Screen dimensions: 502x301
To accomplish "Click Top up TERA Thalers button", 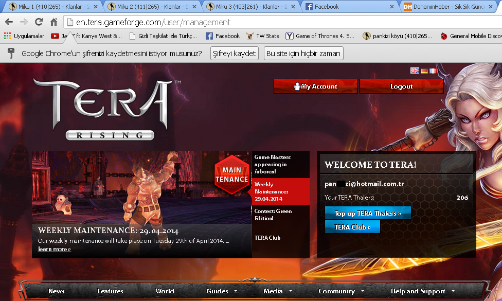I will (368, 213).
